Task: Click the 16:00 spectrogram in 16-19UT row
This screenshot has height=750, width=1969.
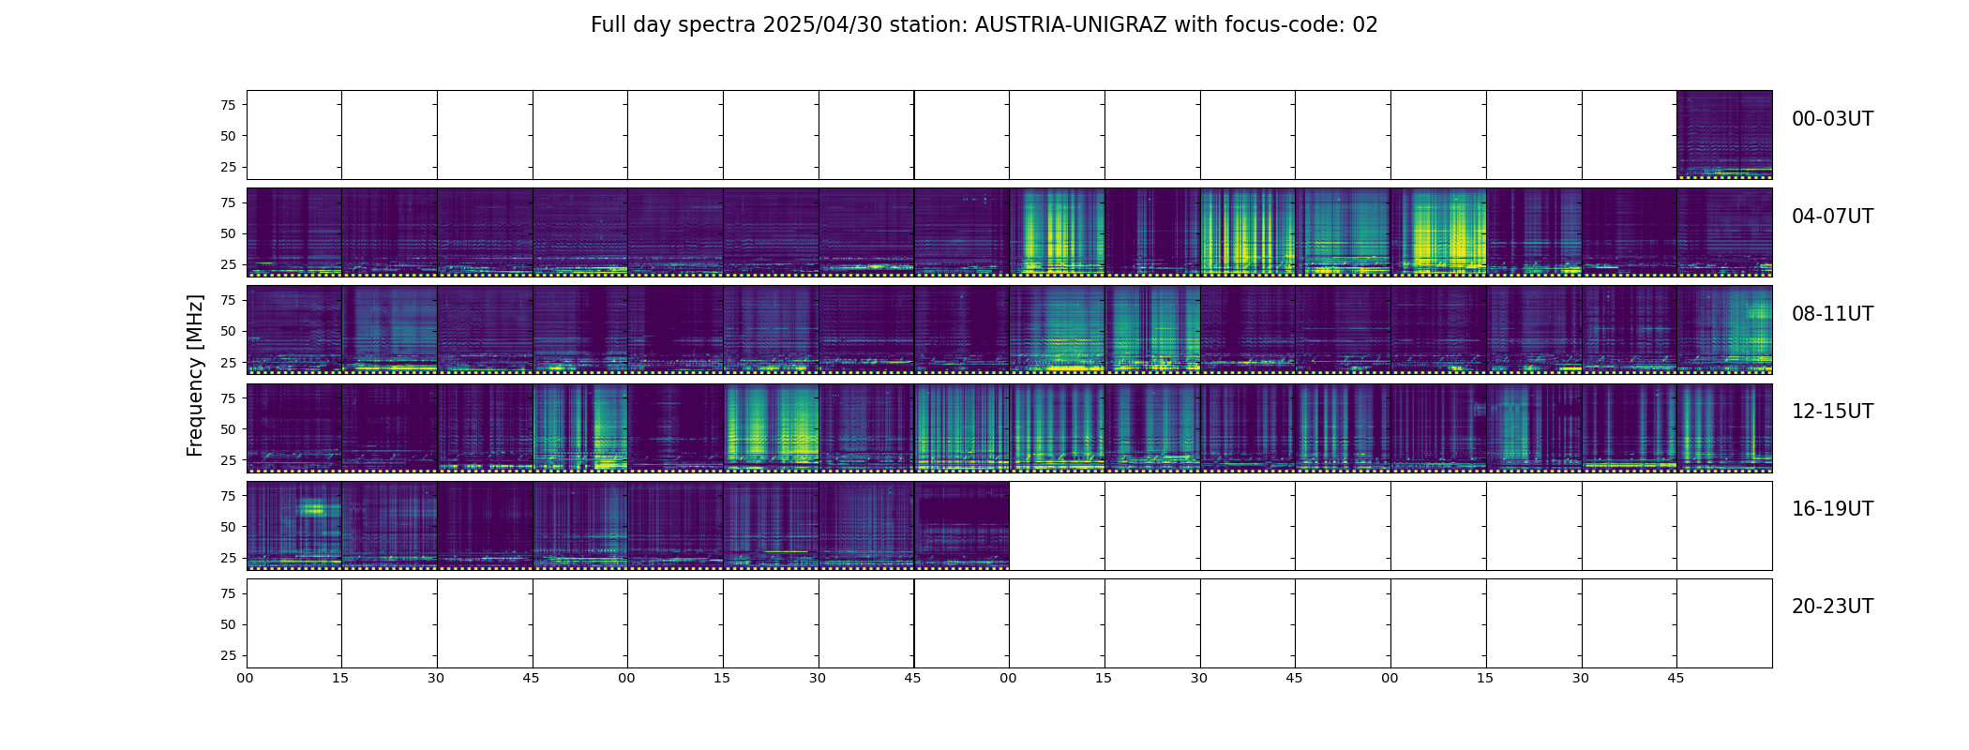Action: click(294, 525)
